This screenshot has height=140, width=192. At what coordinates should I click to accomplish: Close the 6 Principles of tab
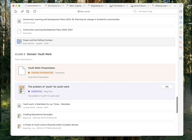point(127,6)
